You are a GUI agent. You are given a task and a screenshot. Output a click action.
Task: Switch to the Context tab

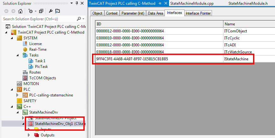point(112,13)
